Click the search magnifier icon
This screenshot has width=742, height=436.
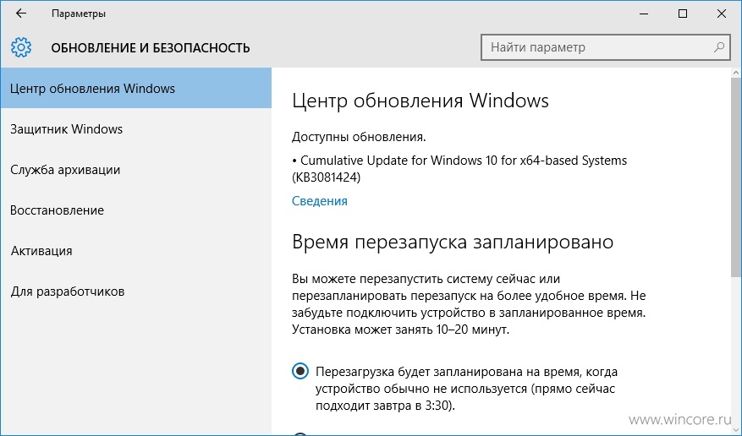[719, 47]
